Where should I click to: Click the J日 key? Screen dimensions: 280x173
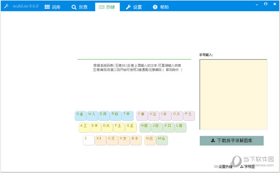tap(157, 127)
